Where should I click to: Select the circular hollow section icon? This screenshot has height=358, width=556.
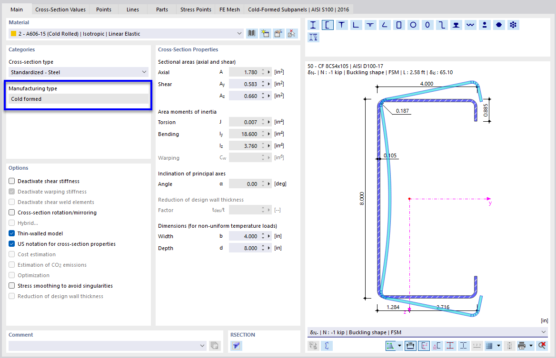(413, 25)
